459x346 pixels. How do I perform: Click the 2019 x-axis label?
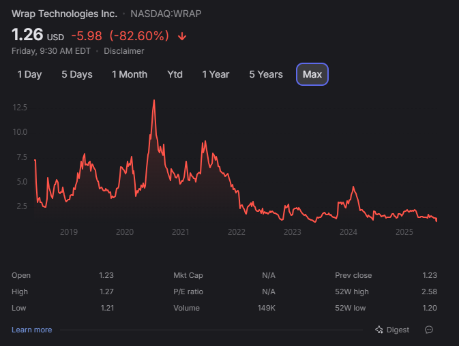pos(69,232)
